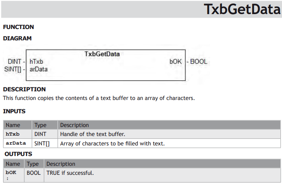
Task: Click the SINT[] type label left of the diagram
Action: coord(13,69)
